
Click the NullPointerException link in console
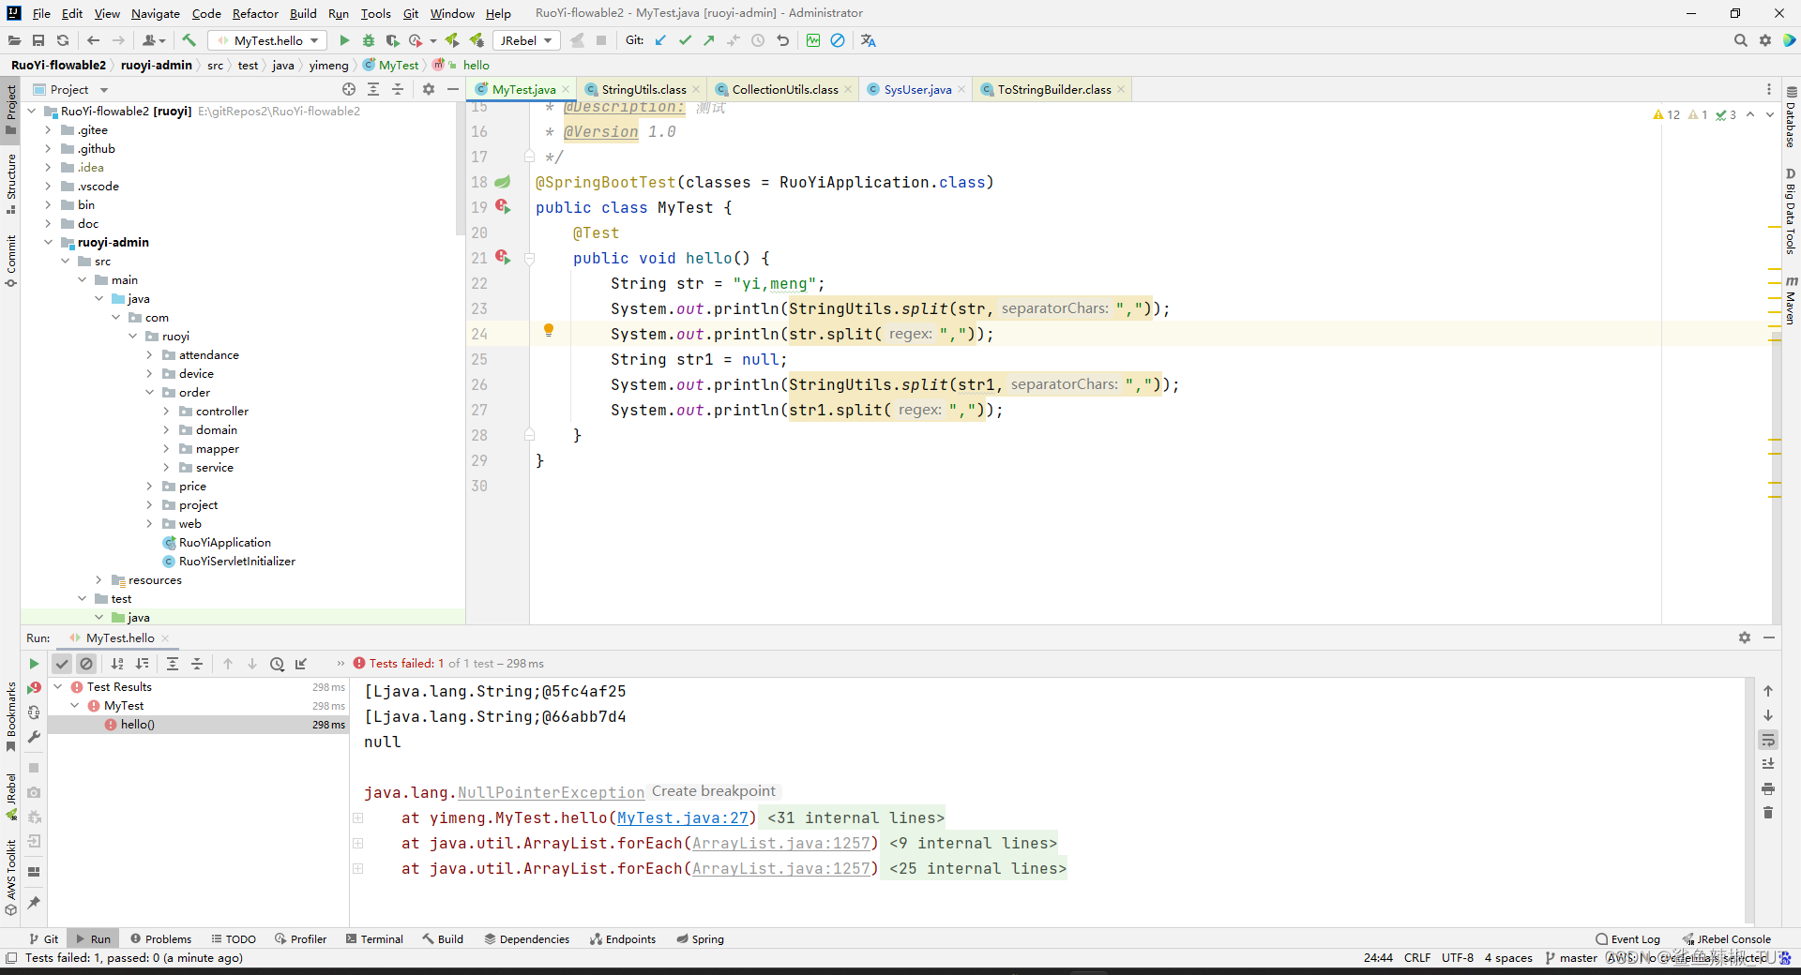pyautogui.click(x=551, y=792)
